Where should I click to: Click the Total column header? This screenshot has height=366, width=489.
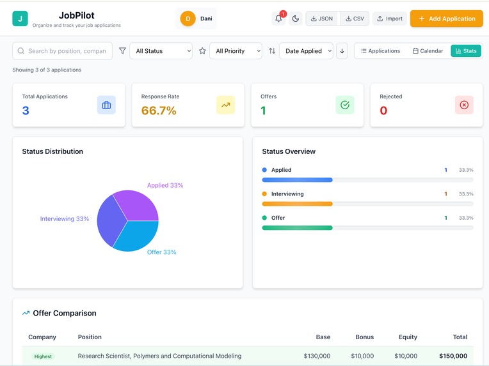click(460, 337)
